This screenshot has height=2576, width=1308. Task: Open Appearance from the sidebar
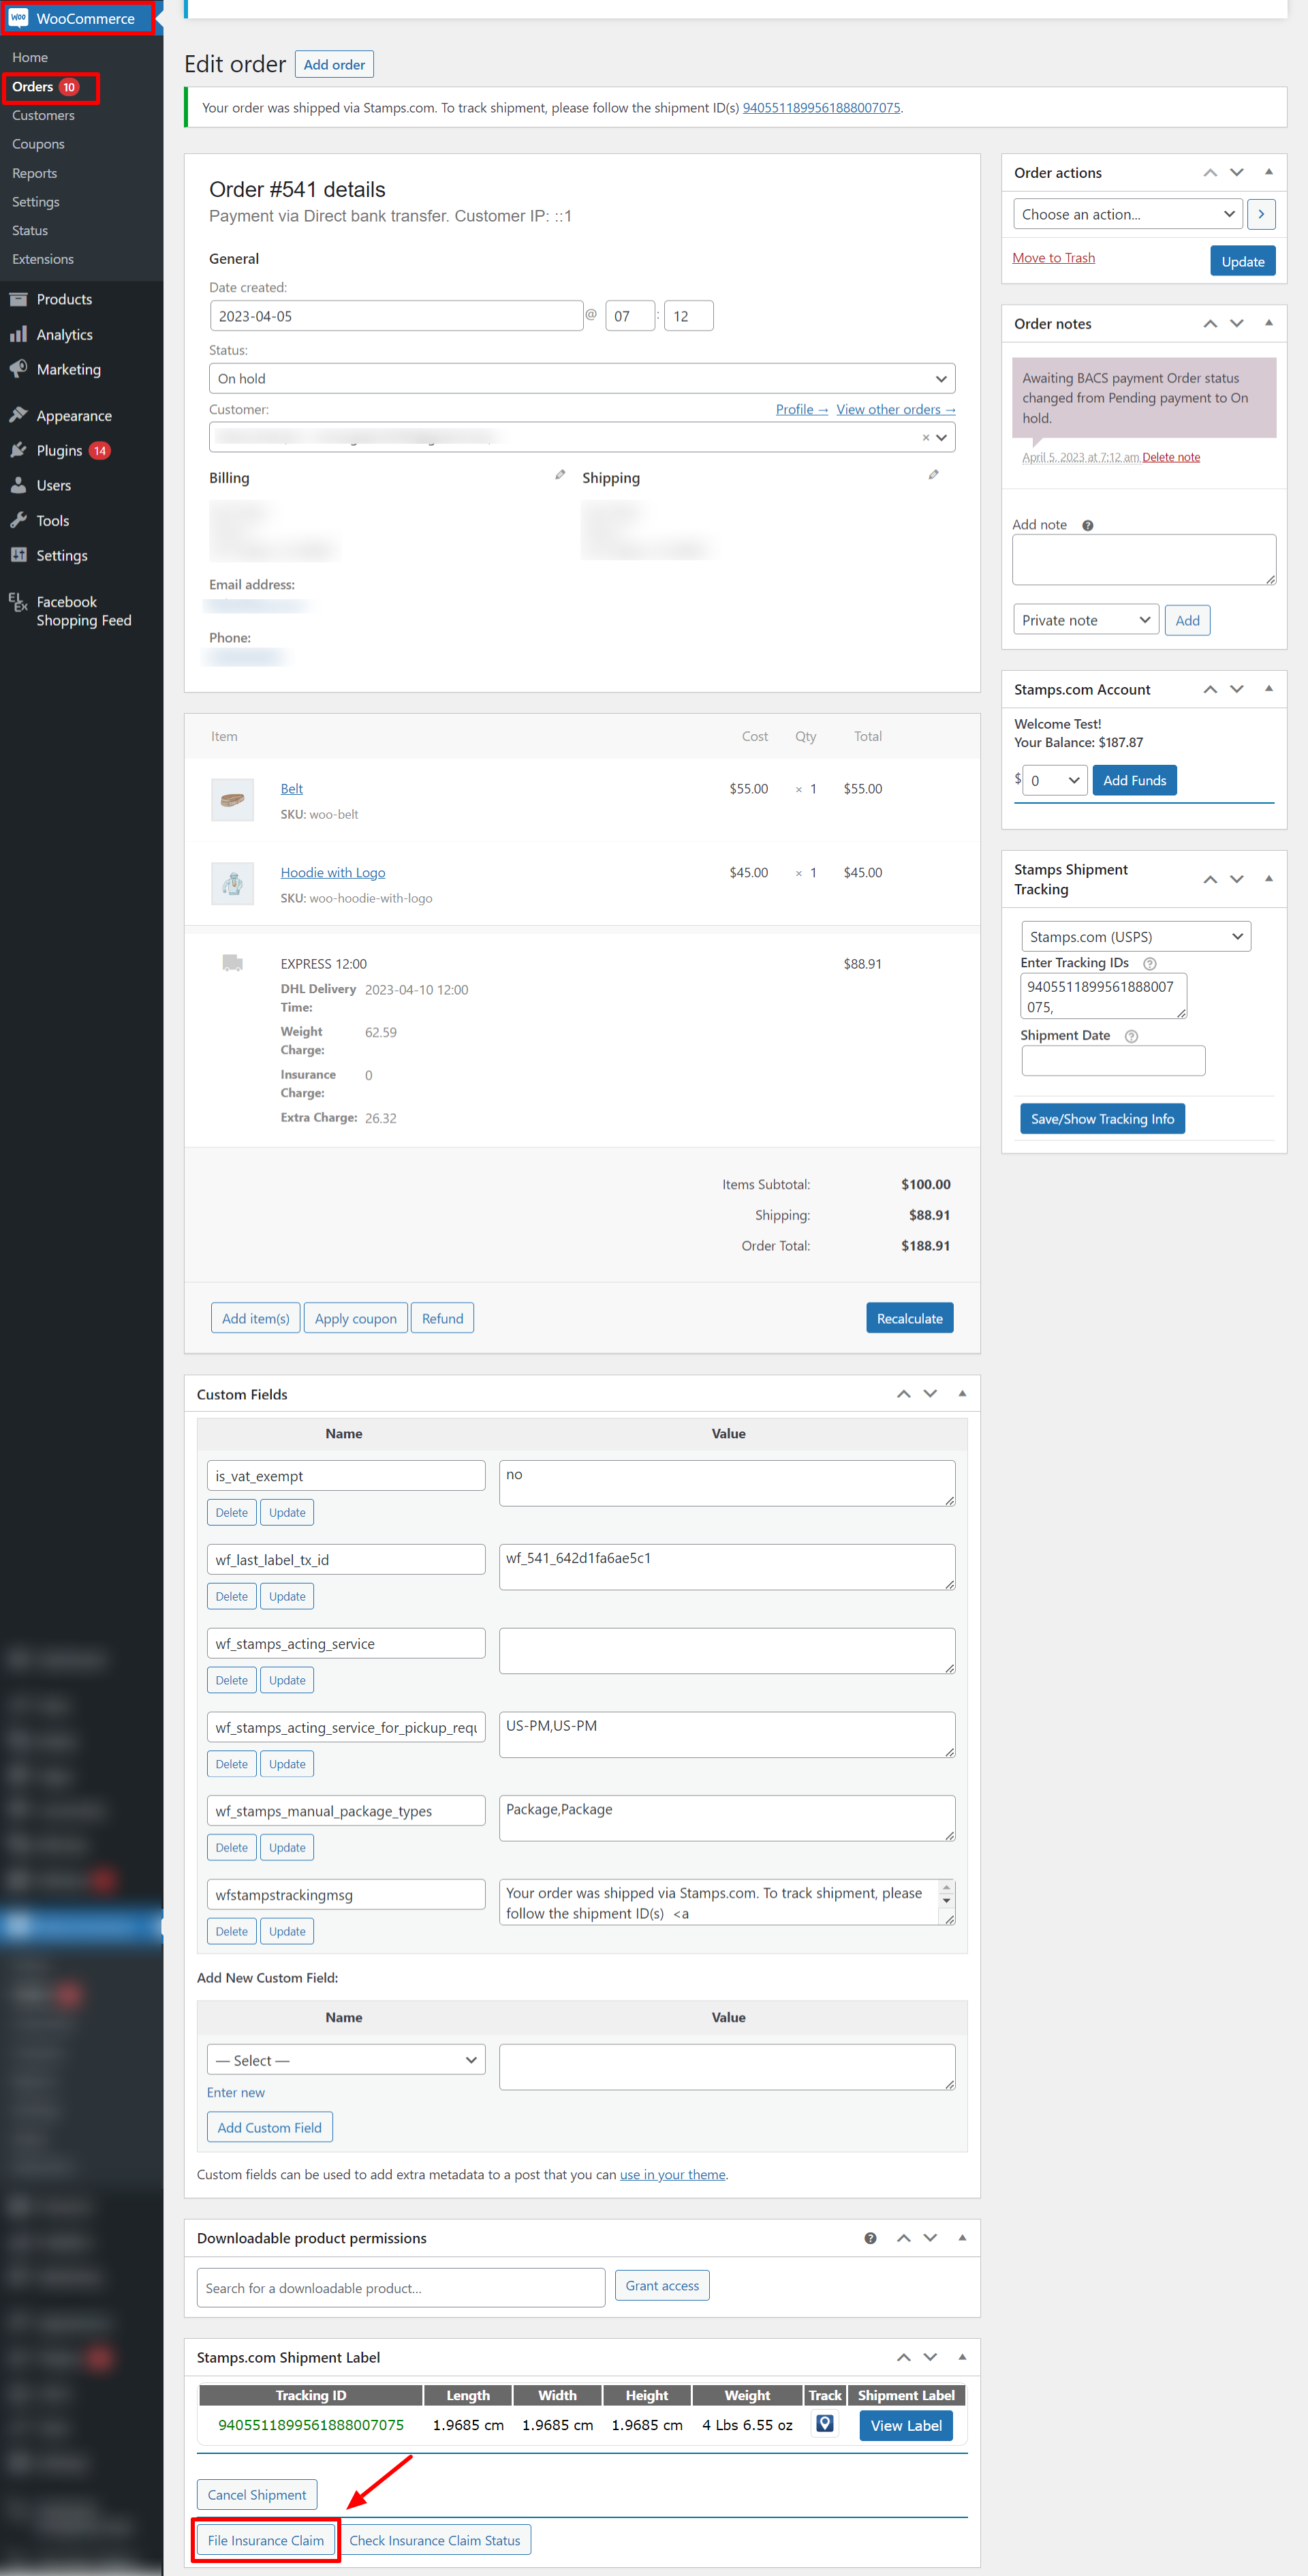point(74,415)
